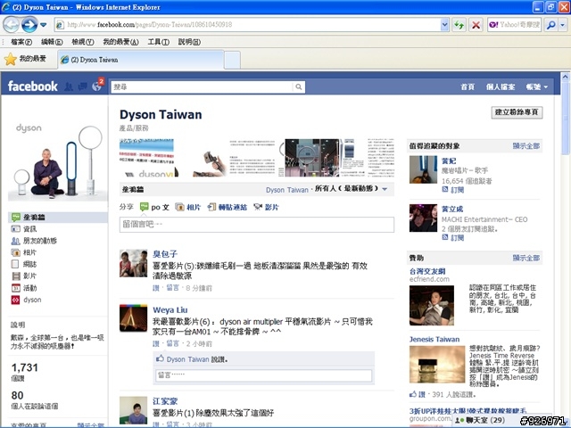Click 顯示全部 for 贊助 section
This screenshot has width=571, height=428.
(x=525, y=258)
